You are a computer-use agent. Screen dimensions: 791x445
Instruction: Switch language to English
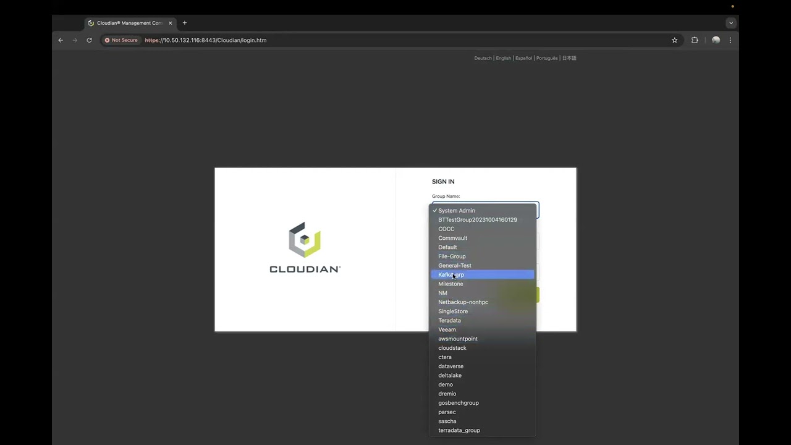503,58
